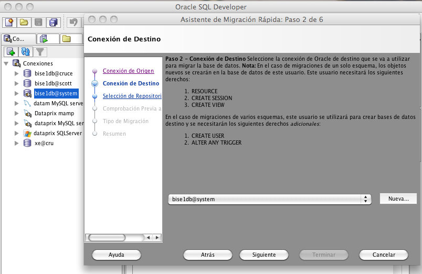Select Dataprix mamp tree label
Image resolution: width=422 pixels, height=274 pixels.
[x=54, y=113]
